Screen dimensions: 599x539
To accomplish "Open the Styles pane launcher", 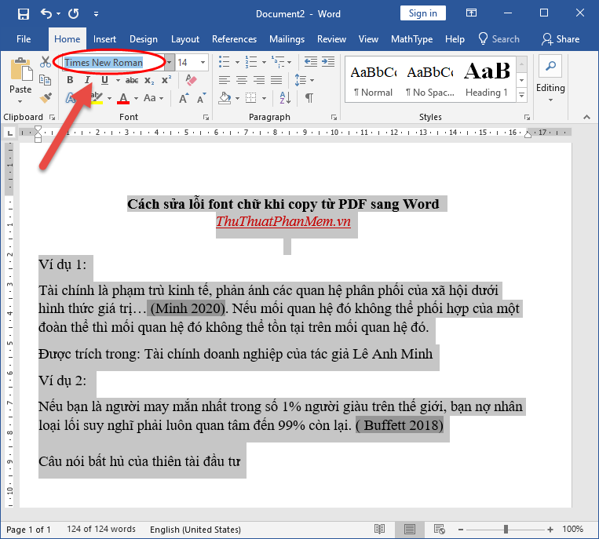I will (x=528, y=117).
